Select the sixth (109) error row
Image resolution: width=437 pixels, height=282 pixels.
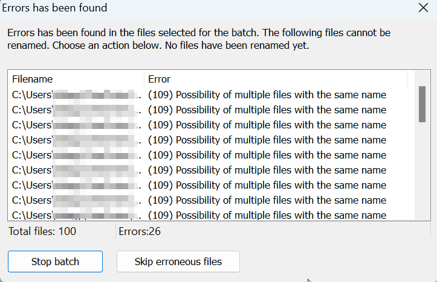click(211, 170)
